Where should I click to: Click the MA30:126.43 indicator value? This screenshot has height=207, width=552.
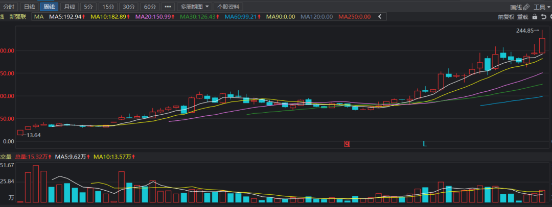pos(200,16)
